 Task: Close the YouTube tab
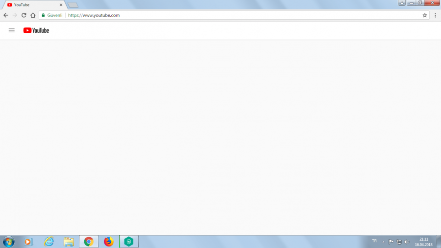click(x=61, y=5)
